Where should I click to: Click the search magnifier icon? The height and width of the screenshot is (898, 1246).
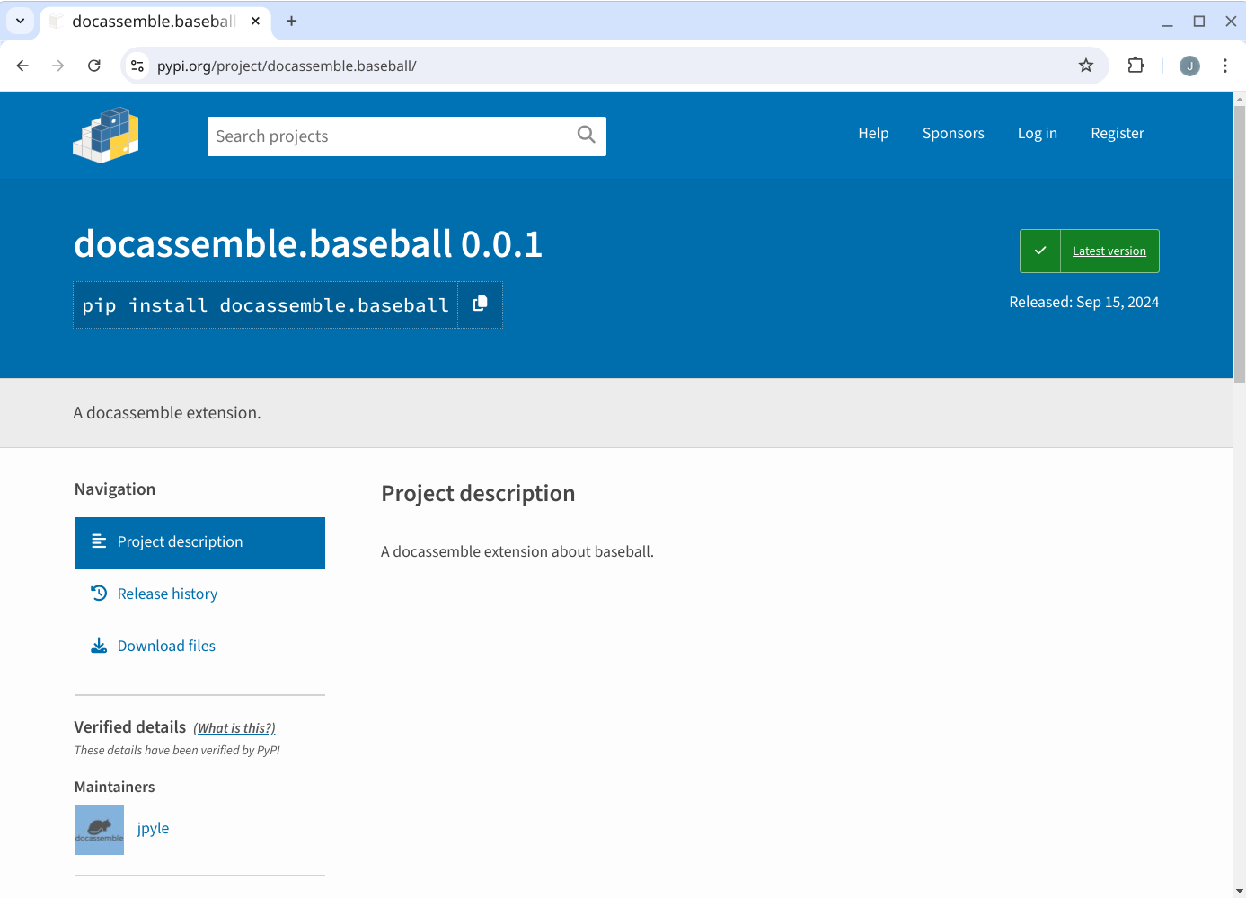(x=587, y=135)
